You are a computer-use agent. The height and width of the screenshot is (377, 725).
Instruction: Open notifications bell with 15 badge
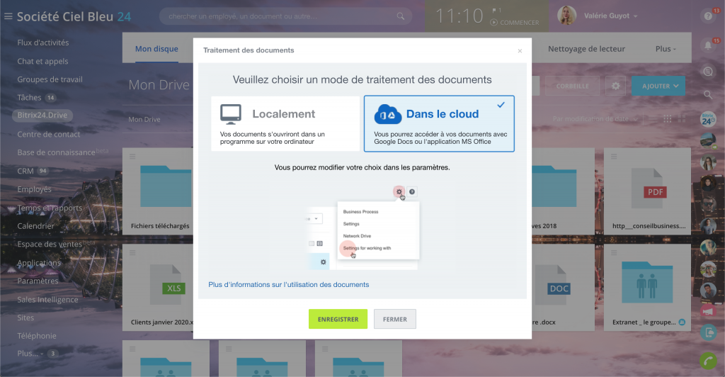tap(707, 45)
